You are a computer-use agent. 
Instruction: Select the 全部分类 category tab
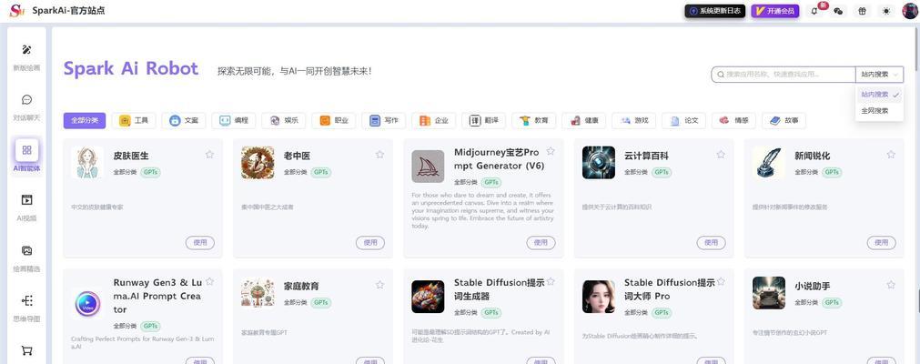click(x=85, y=120)
